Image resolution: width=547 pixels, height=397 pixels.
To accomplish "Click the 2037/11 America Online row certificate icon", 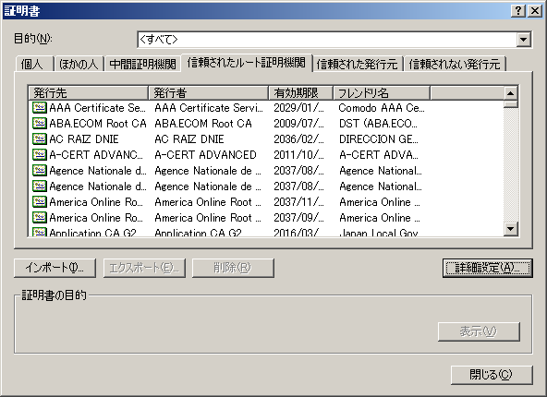I will pos(40,202).
